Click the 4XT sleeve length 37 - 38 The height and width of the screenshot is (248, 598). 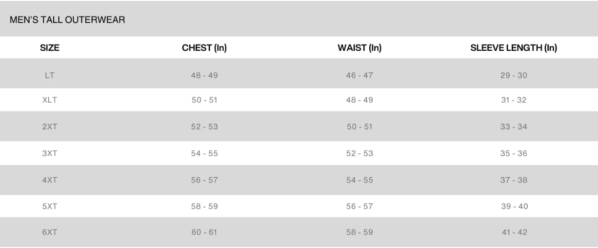[514, 180]
